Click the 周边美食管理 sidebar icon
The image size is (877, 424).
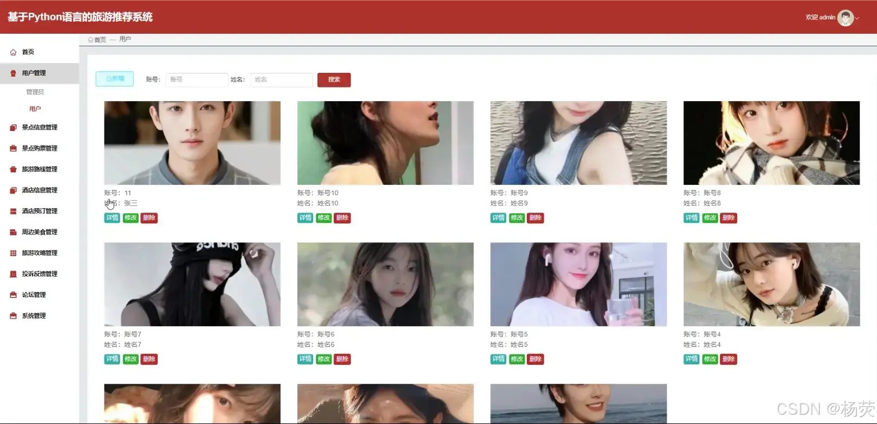coord(13,232)
